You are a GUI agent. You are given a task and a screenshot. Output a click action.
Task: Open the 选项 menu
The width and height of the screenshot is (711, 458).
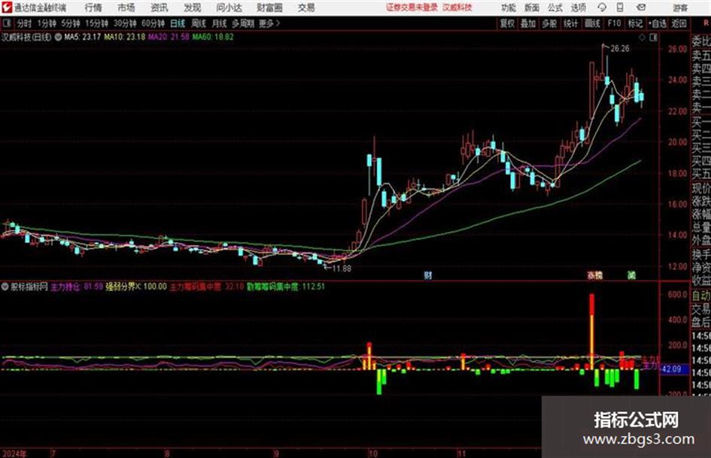click(578, 8)
